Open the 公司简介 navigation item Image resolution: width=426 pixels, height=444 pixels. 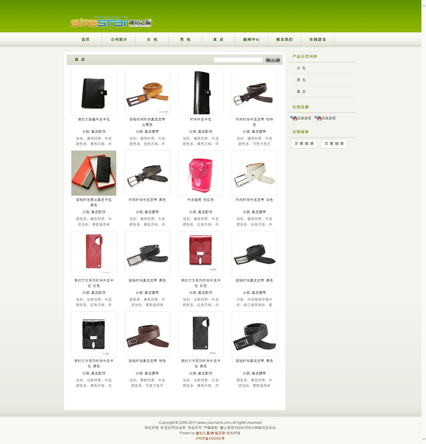119,39
